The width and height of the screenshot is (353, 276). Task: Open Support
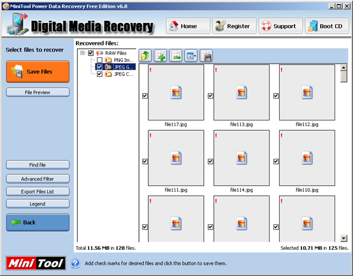tap(280, 26)
